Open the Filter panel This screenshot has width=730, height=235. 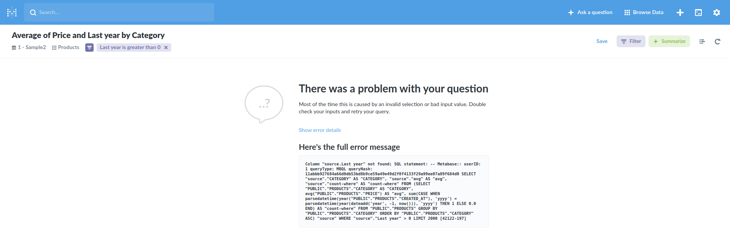tap(630, 41)
